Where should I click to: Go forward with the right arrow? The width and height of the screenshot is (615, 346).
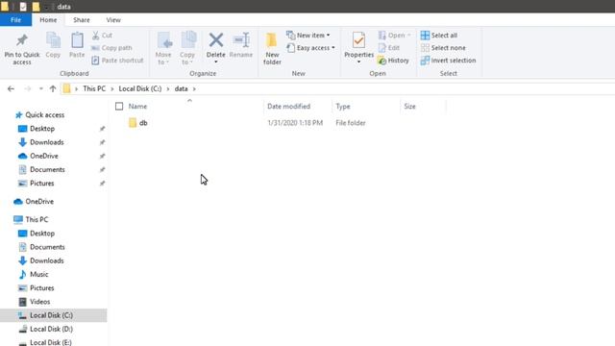click(28, 88)
